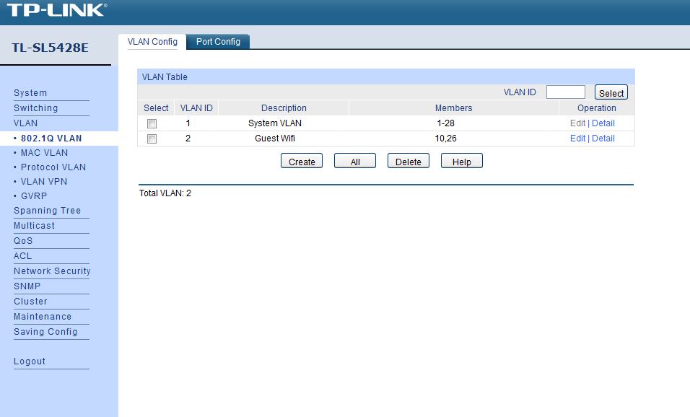
Task: Expand SNMP sidebar menu
Action: click(x=27, y=286)
